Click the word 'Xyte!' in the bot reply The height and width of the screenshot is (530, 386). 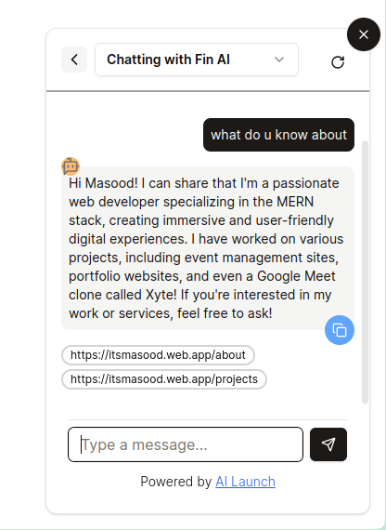click(x=161, y=295)
